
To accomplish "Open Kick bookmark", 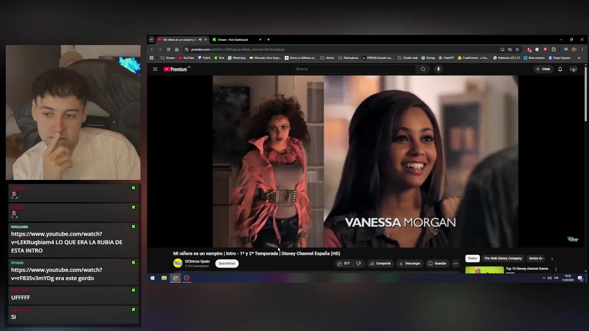I will (219, 58).
